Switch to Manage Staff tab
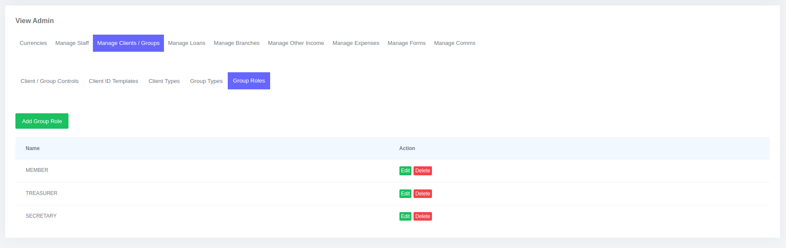The image size is (786, 248). point(72,43)
